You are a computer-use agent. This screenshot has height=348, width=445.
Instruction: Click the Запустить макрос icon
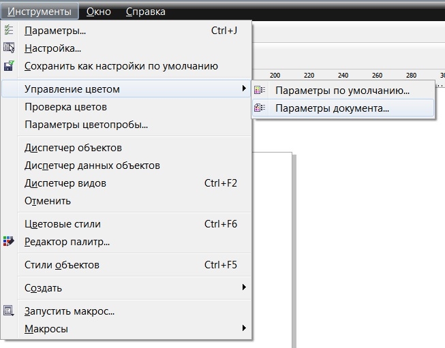click(9, 311)
